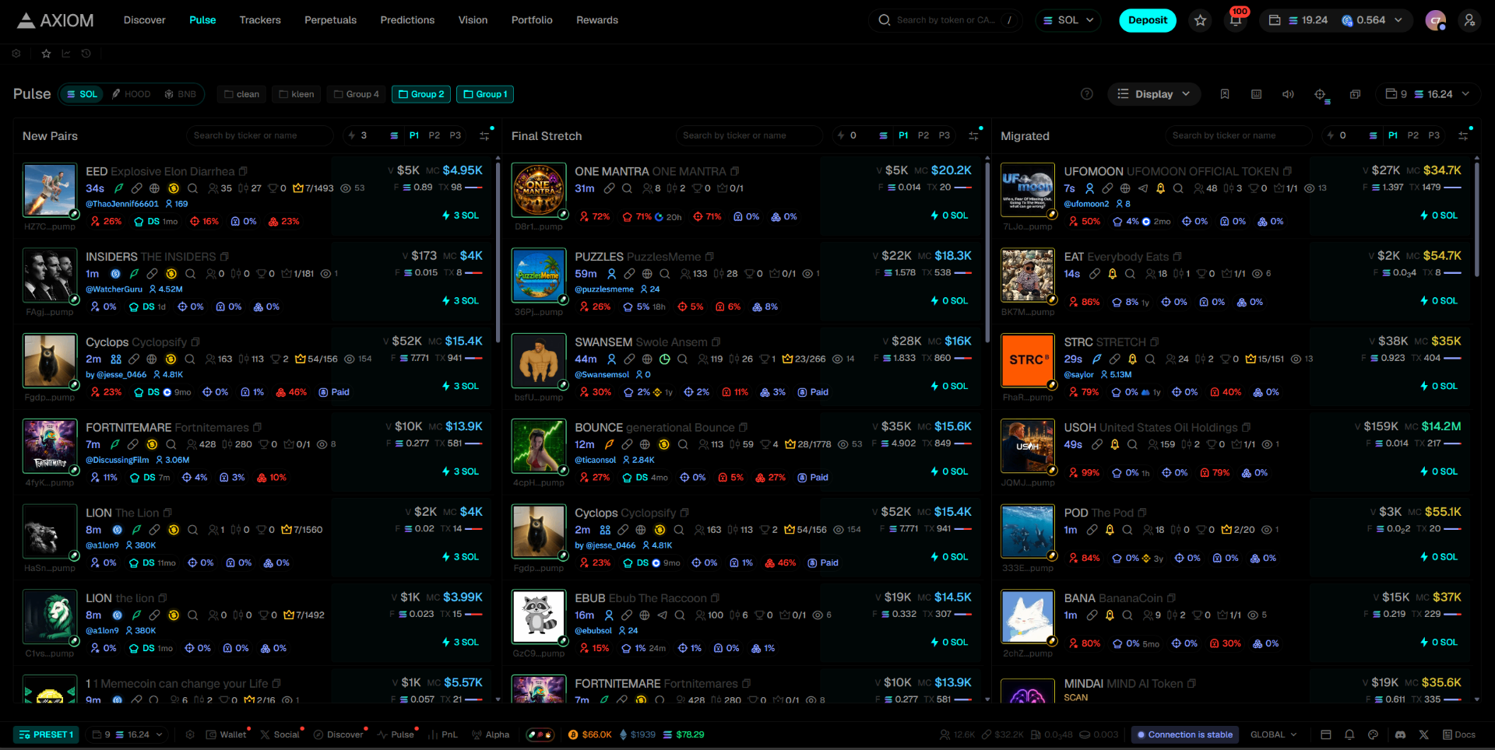Open bottom bar notification bell icon
The image size is (1495, 750).
click(x=1349, y=734)
